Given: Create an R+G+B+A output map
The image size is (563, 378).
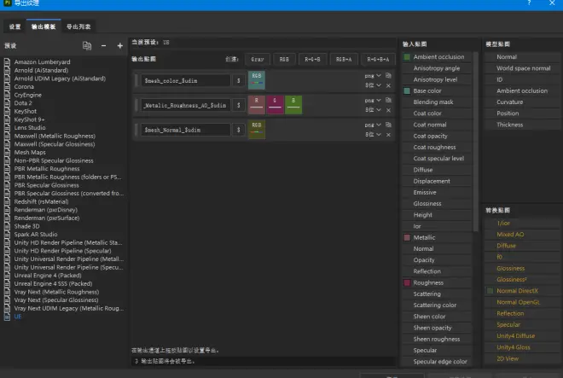Looking at the screenshot, I should tap(378, 59).
